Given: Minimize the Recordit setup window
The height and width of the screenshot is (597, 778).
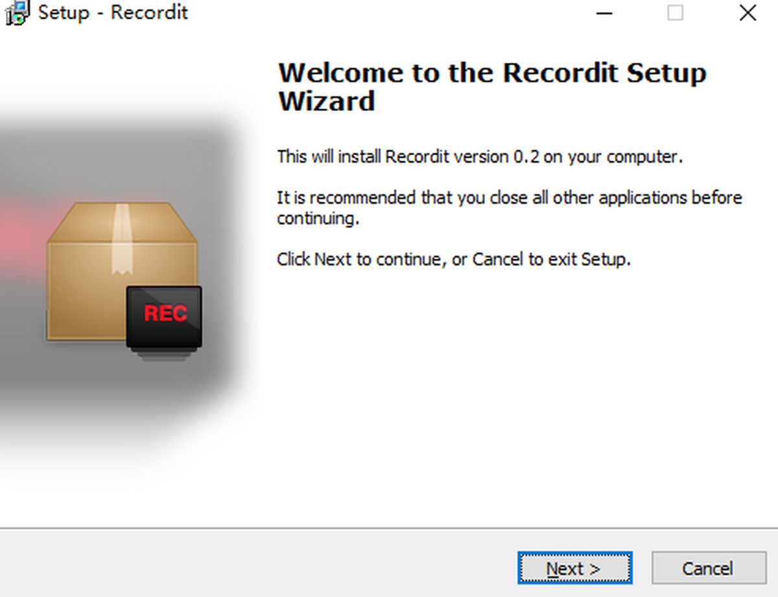Looking at the screenshot, I should 604,13.
